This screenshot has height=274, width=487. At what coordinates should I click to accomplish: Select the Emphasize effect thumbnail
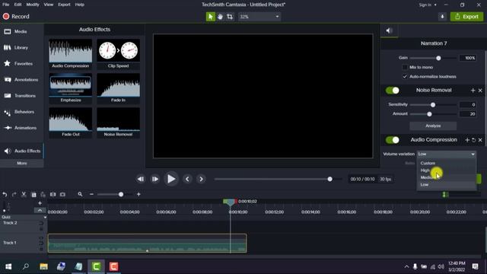point(71,88)
